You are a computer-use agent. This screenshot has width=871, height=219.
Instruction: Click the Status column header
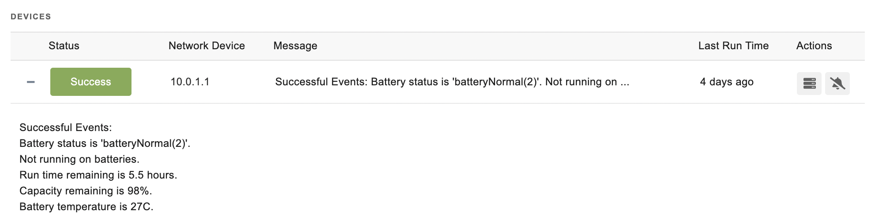[x=64, y=46]
